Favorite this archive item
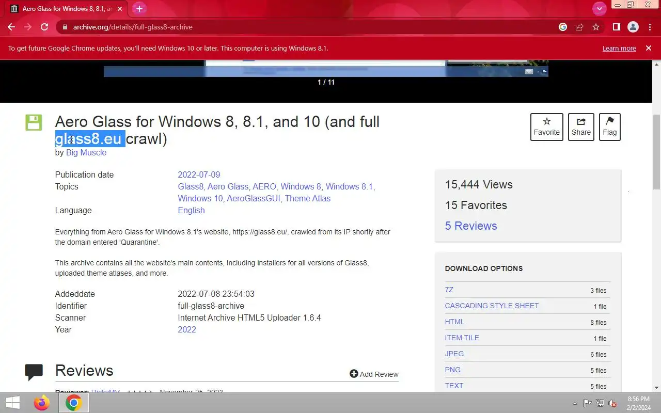This screenshot has height=413, width=661. (547, 126)
